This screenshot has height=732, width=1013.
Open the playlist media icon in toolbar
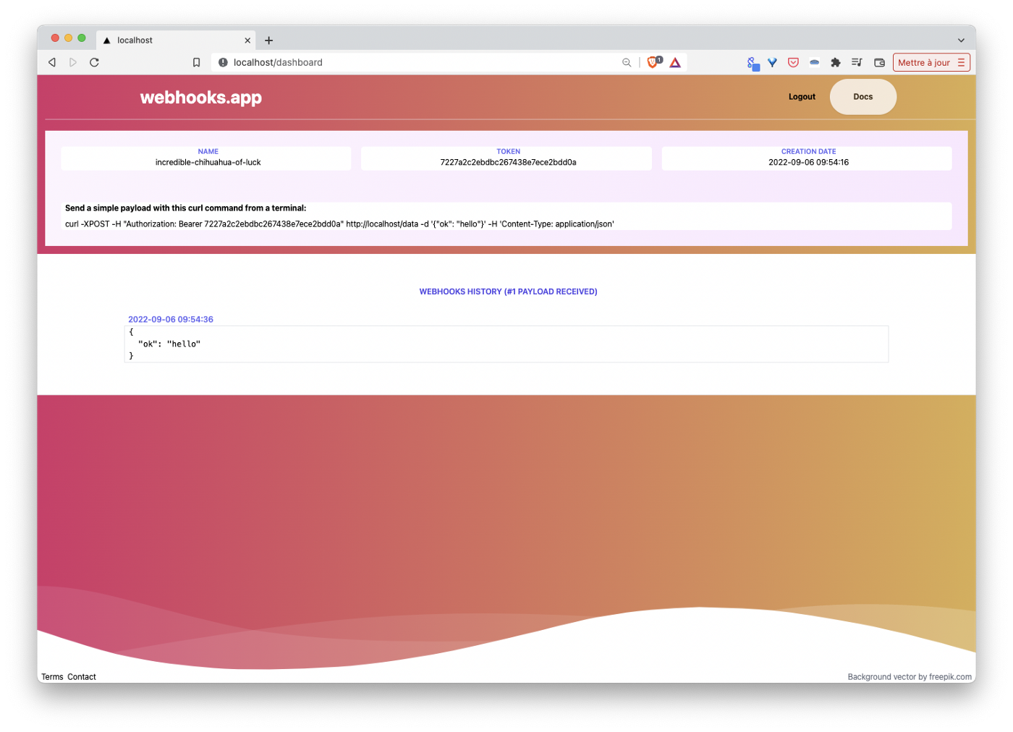[857, 63]
